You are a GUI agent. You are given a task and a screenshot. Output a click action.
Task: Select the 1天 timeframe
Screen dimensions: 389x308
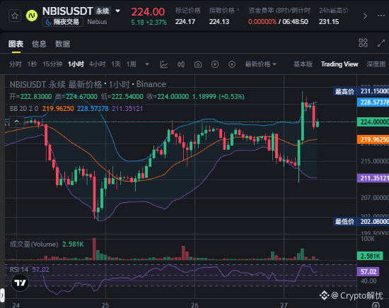click(116, 64)
